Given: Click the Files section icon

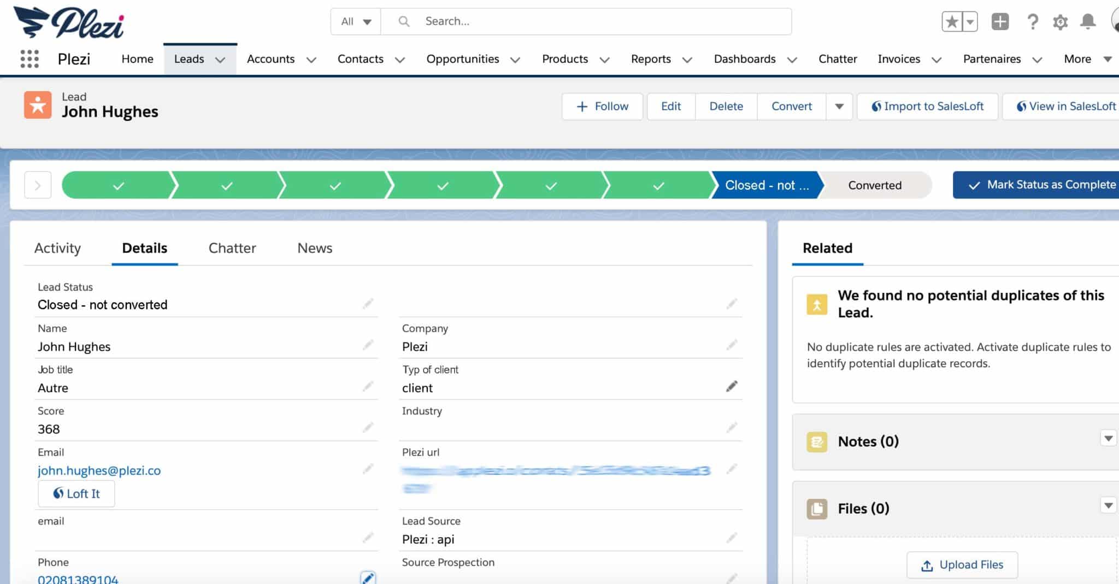Looking at the screenshot, I should (817, 509).
